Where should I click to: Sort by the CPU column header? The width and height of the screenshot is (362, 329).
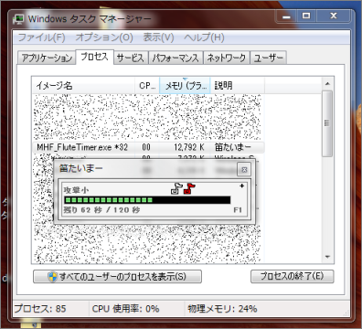point(147,86)
